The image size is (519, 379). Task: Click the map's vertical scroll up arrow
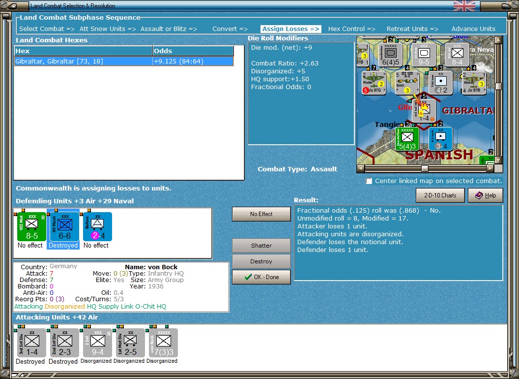(498, 40)
